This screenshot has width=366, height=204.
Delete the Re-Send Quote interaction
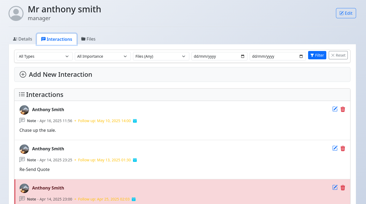click(x=343, y=148)
